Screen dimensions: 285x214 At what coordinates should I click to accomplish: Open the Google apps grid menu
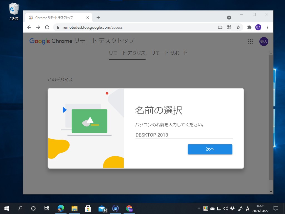coord(250,41)
